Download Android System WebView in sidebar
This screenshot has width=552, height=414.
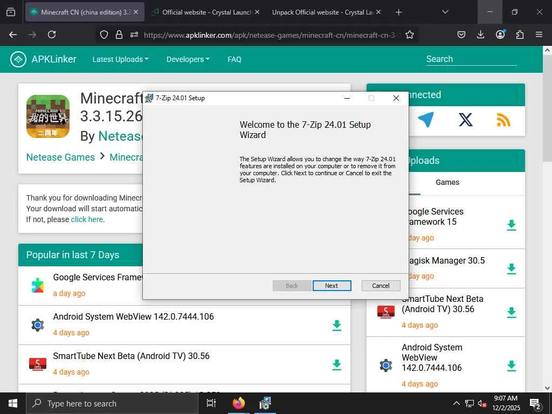(512, 366)
